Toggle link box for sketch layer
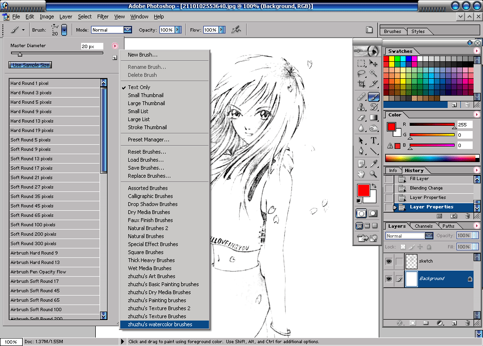Screen dimensions: 483x346 click(399, 261)
